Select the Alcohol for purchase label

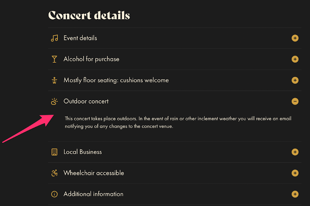pos(91,59)
